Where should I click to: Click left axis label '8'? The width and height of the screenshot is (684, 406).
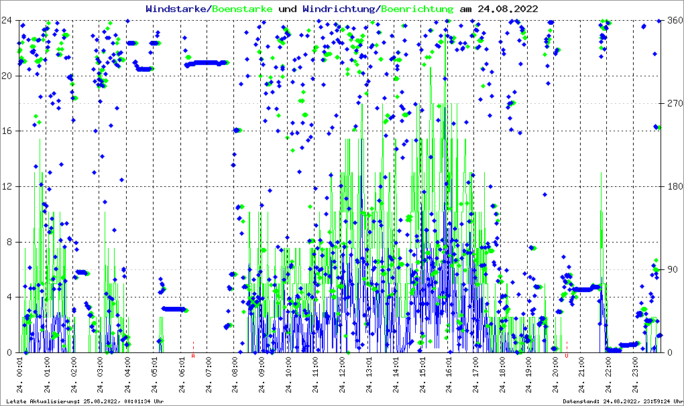[x=9, y=242]
